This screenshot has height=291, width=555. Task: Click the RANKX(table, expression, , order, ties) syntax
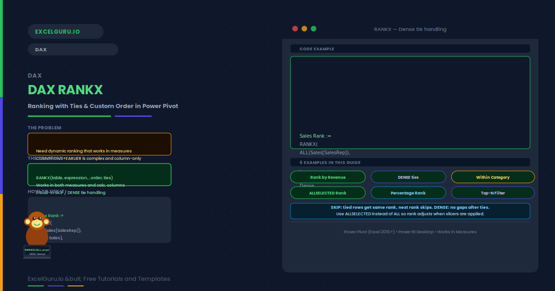(x=74, y=177)
